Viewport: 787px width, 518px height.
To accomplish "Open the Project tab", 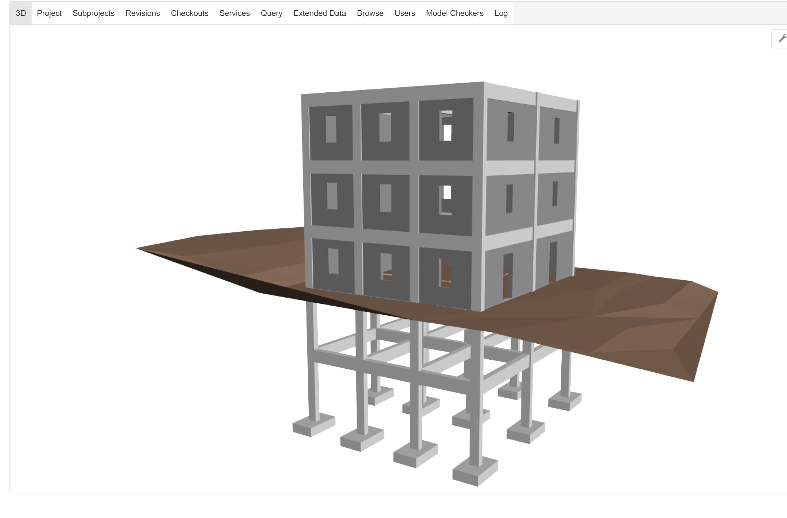I will point(49,13).
